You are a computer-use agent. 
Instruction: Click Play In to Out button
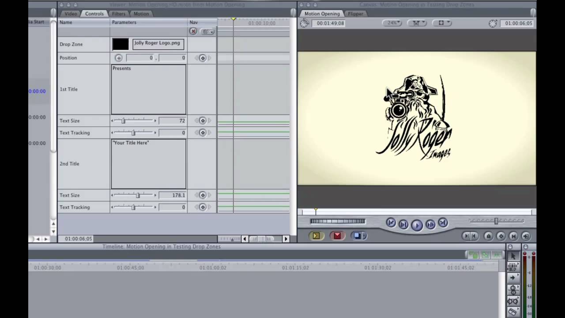403,225
